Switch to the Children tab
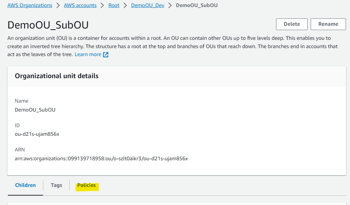 pos(25,185)
